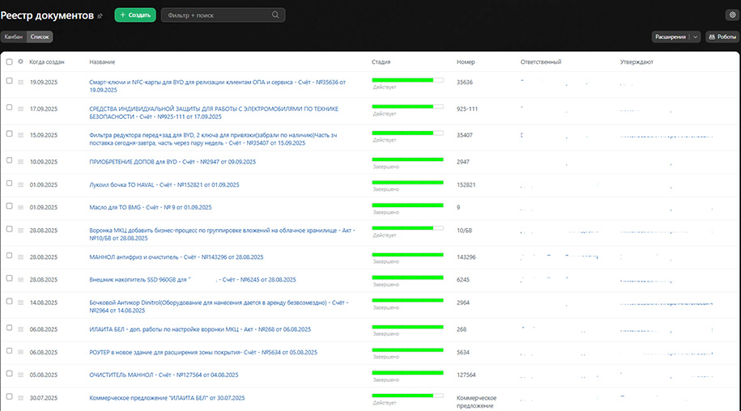This screenshot has height=411, width=741.
Task: Open row menu for 28.08.2025 МАННОЛ антифриз row
Action: 20,256
